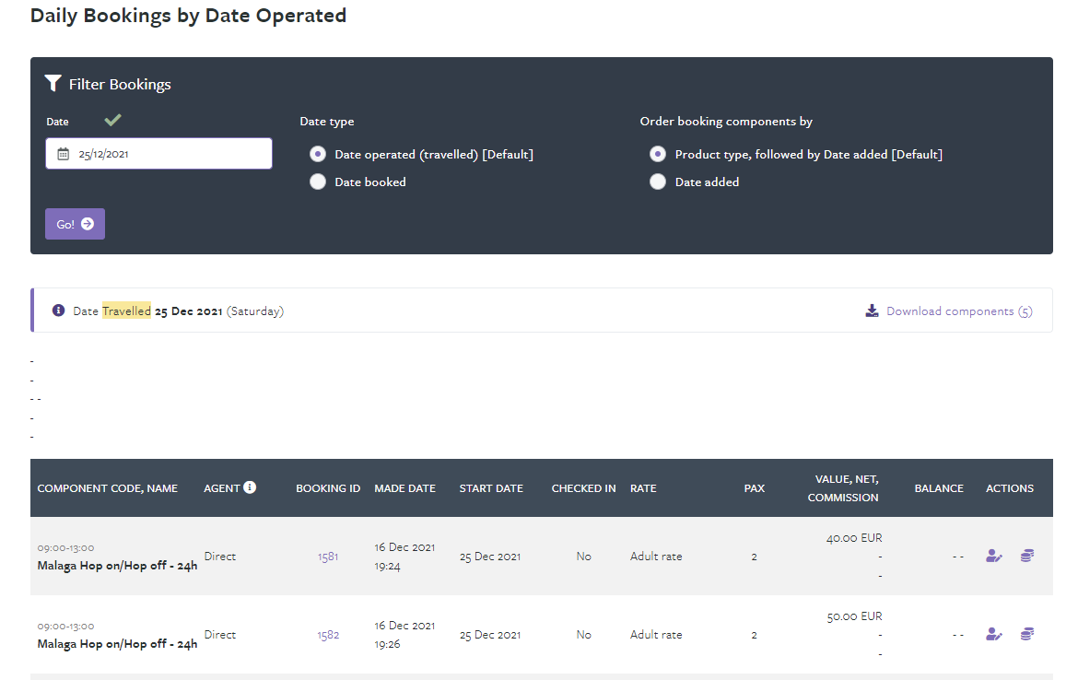1078x680 pixels.
Task: Click the info icon next to AGENT header
Action: (x=250, y=487)
